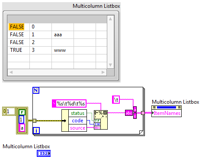Click the cell containing 2
202x159 pixels.
[x=41, y=42]
